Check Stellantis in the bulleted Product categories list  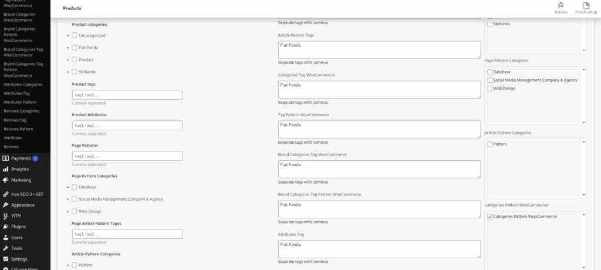[x=75, y=72]
